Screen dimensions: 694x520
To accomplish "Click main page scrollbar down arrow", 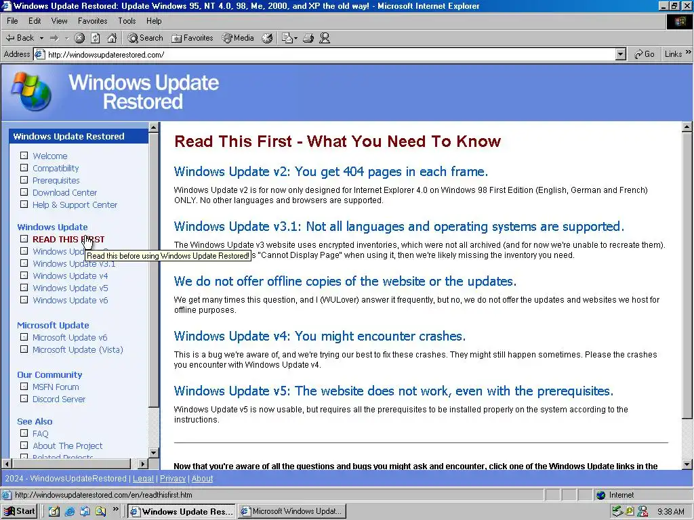I will click(687, 464).
